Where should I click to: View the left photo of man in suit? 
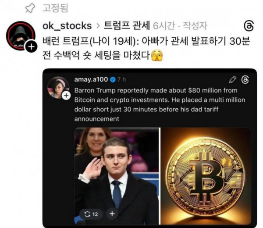[117, 176]
